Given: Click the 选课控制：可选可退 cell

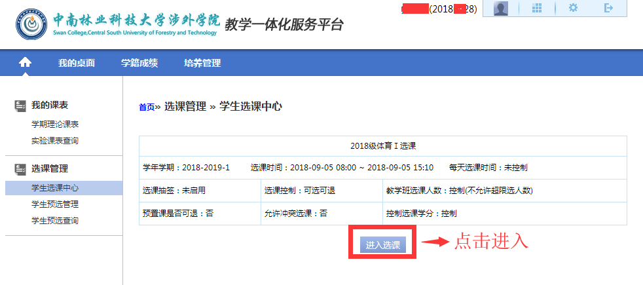Looking at the screenshot, I should point(322,191).
